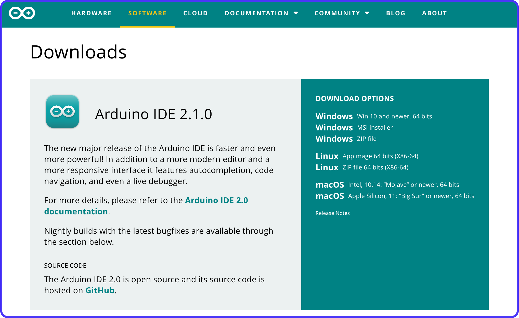
Task: Download macOS Apple Silicon version
Action: [395, 196]
